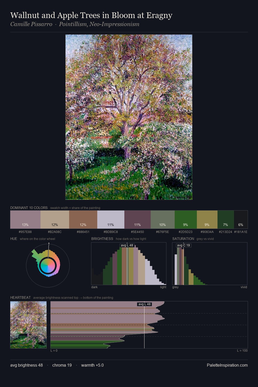Click the Camille Pissarro artist subtitle

point(75,24)
